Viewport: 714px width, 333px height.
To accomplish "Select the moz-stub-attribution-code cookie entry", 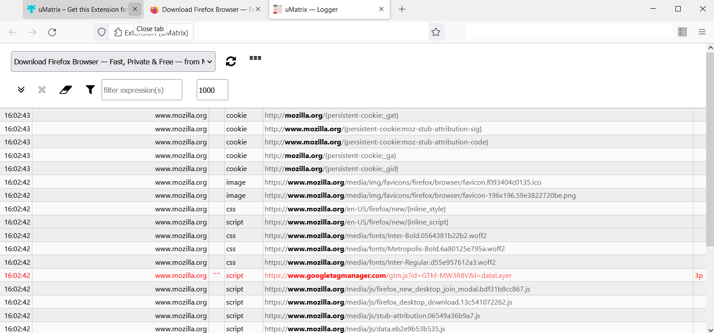I will tap(376, 142).
